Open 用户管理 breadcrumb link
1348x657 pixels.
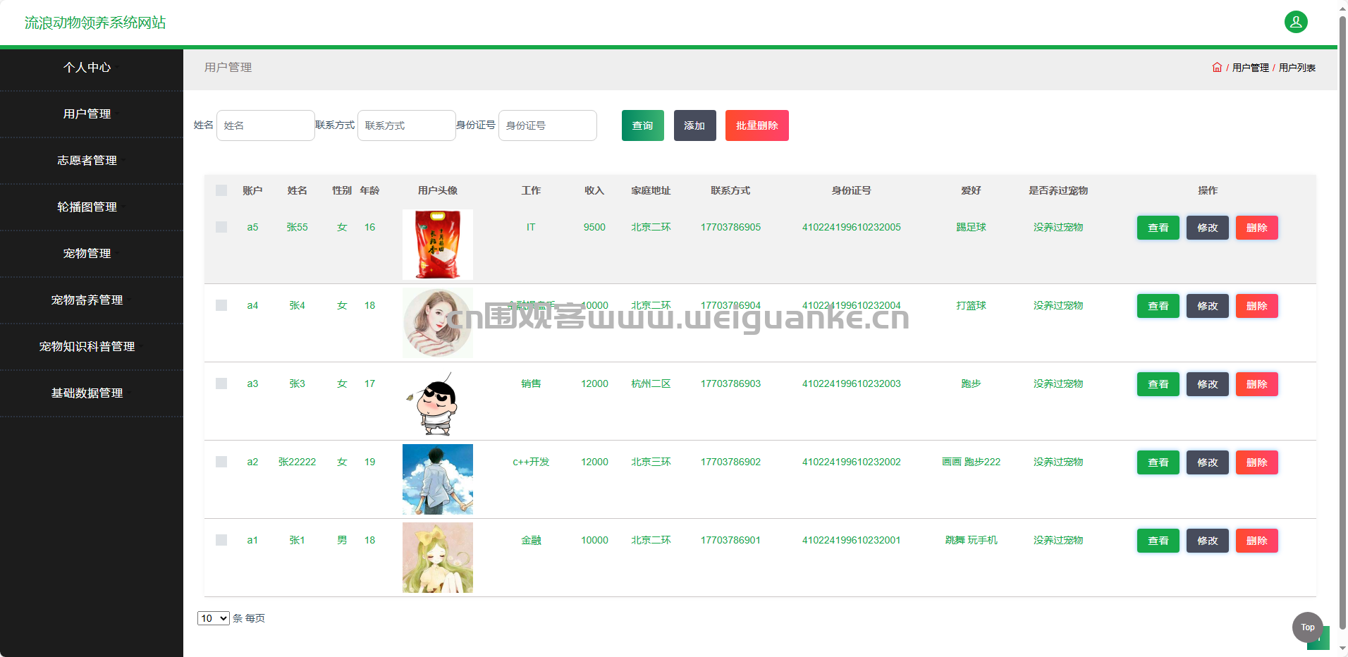point(1250,68)
